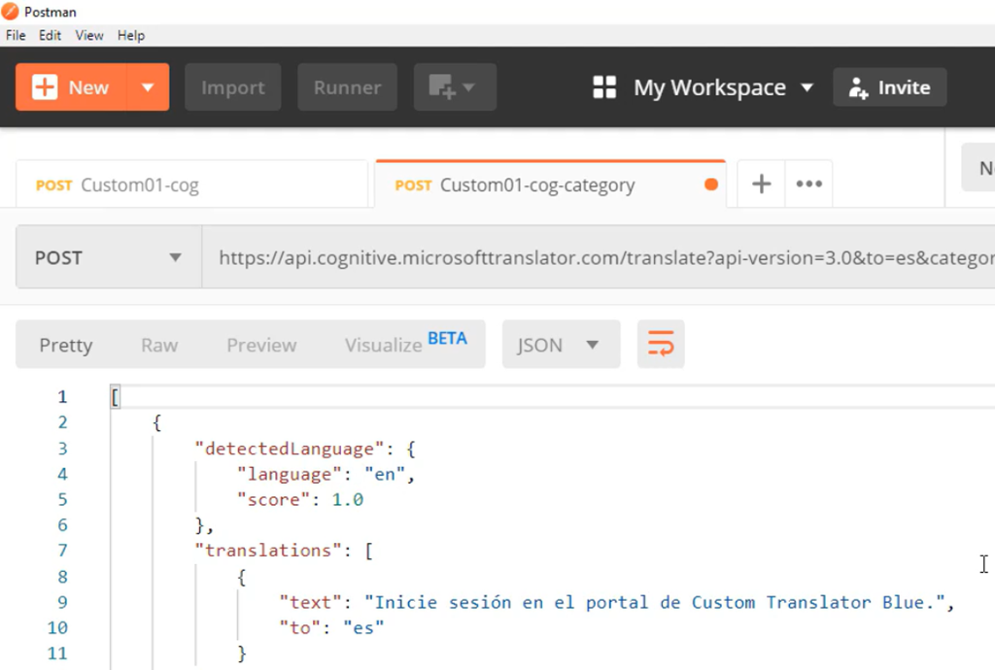Open the POST method dropdown
The image size is (995, 670).
point(108,257)
